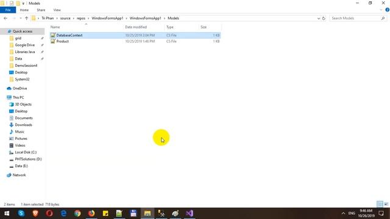Select the DatabaseContext file
This screenshot has height=219, width=390.
pos(135,35)
